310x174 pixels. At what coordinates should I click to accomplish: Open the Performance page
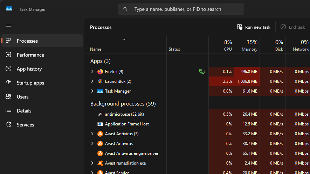tap(30, 55)
